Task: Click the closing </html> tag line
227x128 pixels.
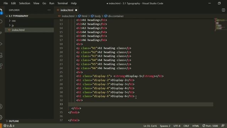Action: [74, 120]
